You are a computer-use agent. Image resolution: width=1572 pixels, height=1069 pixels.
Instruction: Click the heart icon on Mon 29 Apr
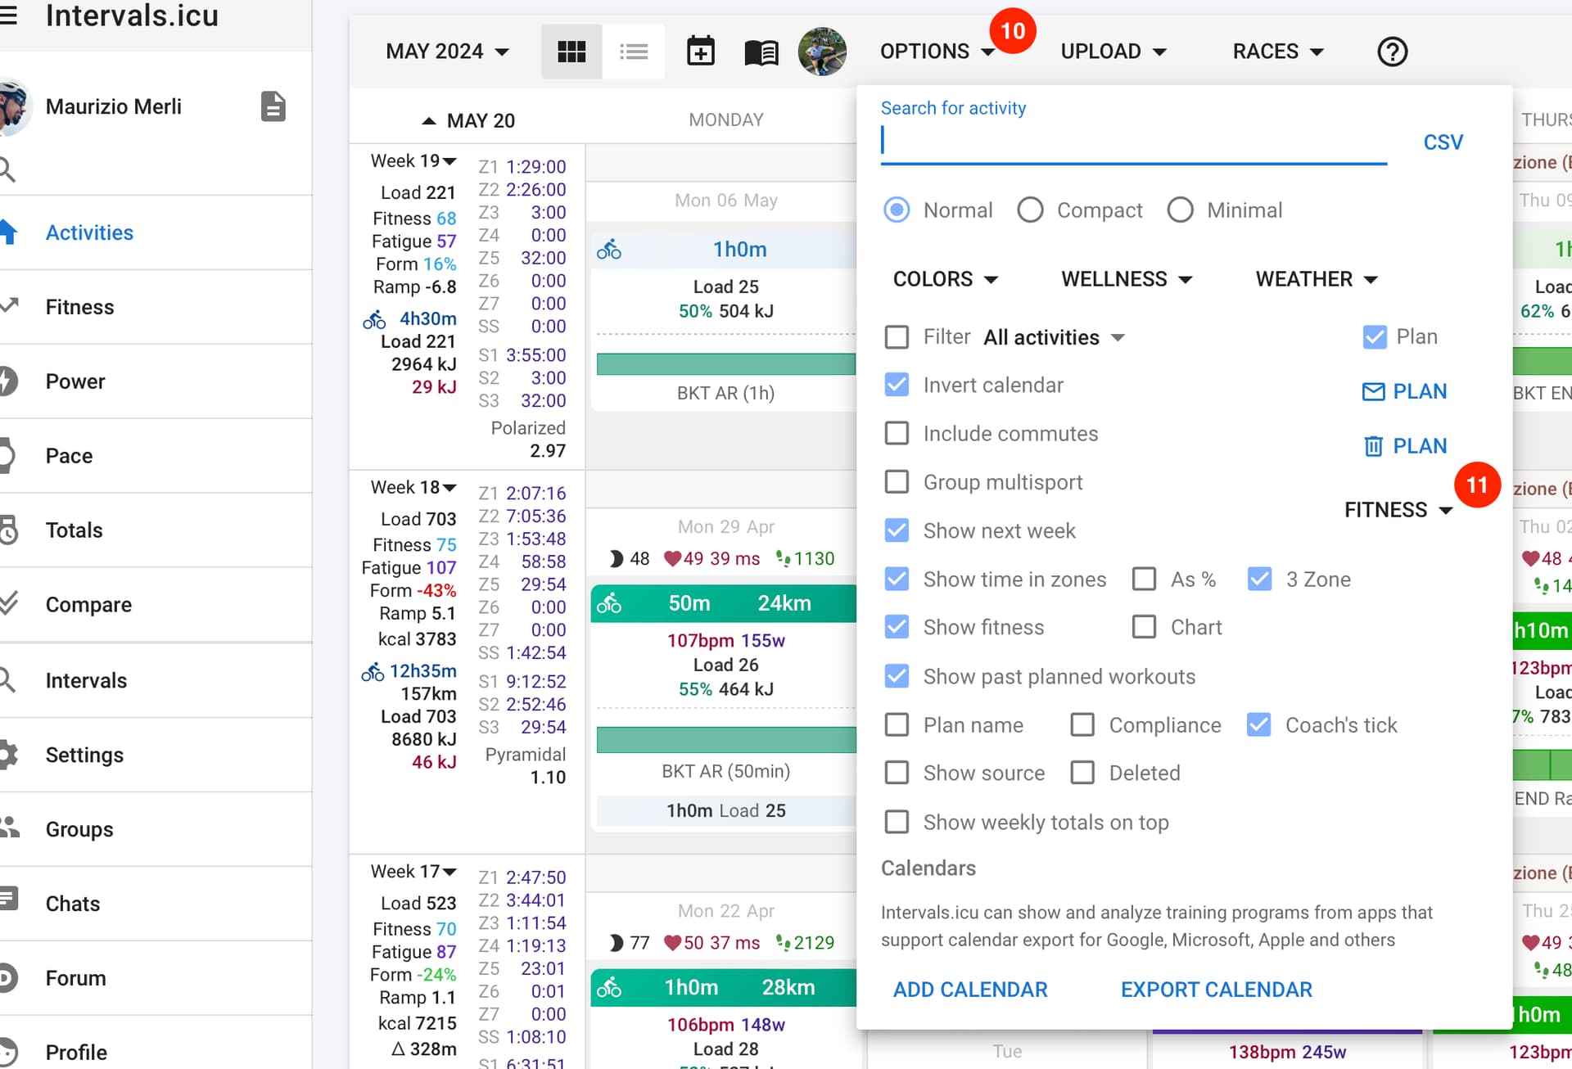[x=672, y=559]
